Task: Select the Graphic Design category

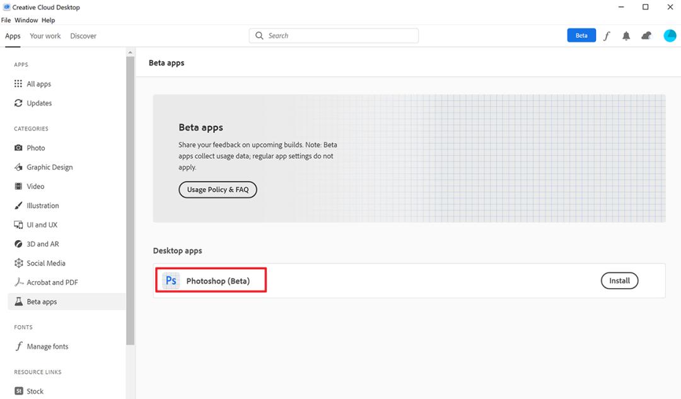Action: pyautogui.click(x=49, y=167)
